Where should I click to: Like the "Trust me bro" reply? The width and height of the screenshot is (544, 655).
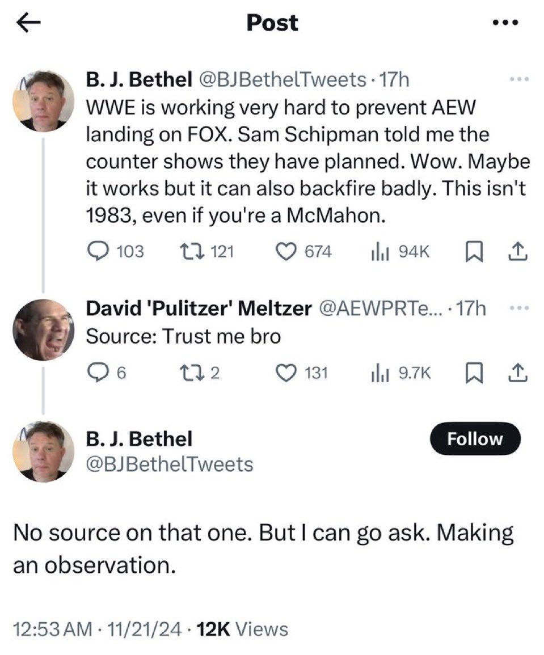pyautogui.click(x=287, y=373)
